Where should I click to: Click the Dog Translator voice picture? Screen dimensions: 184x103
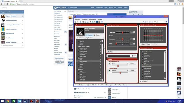click(x=80, y=31)
